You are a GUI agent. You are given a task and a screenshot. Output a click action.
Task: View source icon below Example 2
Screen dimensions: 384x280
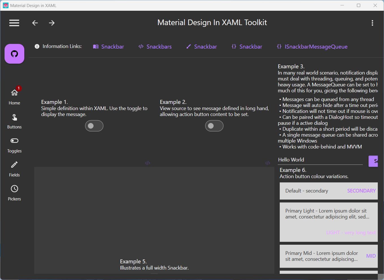point(268,163)
